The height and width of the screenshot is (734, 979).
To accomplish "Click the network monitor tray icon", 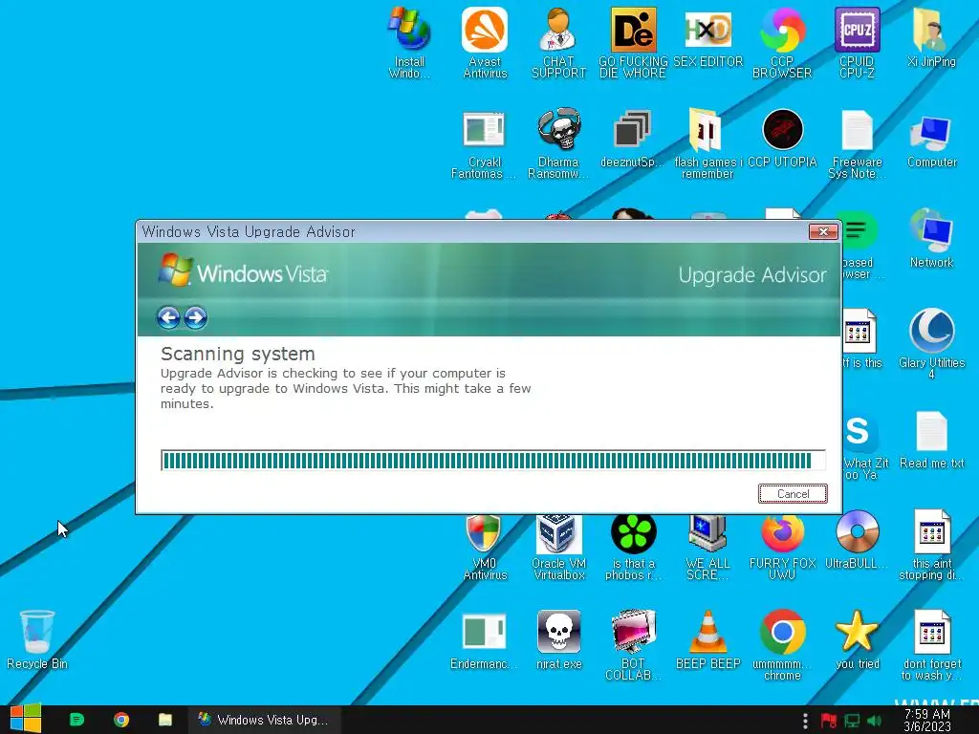I will tap(852, 721).
